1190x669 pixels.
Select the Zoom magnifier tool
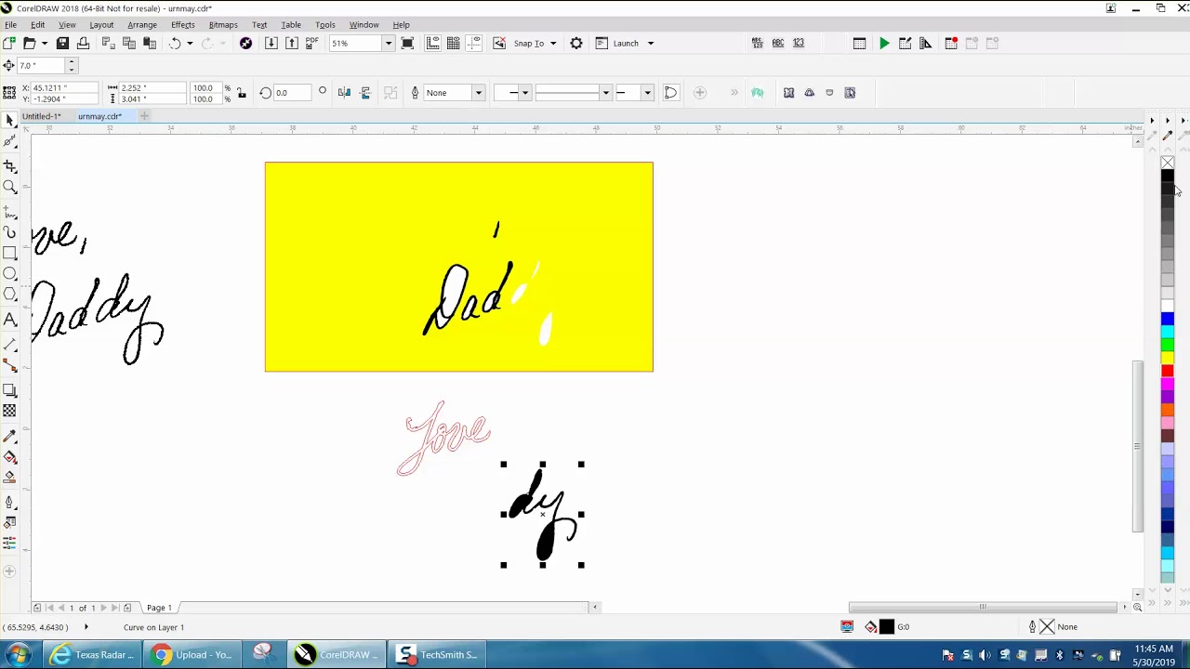pyautogui.click(x=9, y=187)
